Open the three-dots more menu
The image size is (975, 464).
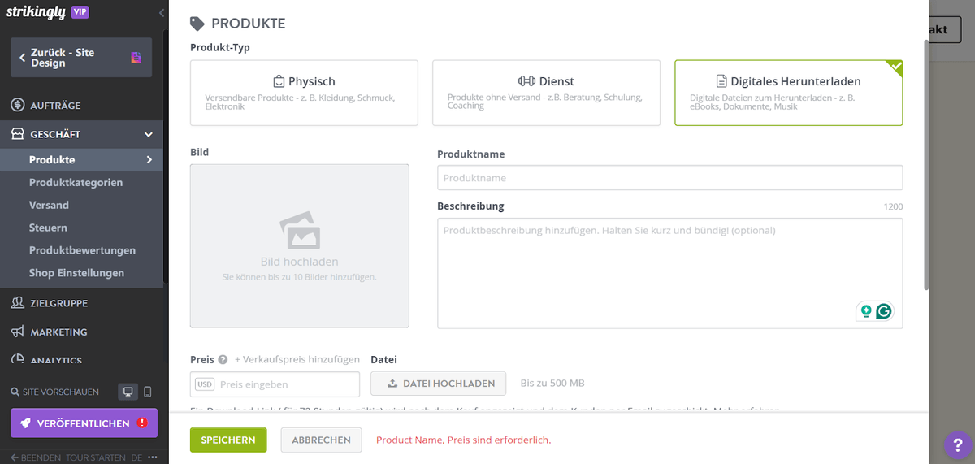[154, 457]
